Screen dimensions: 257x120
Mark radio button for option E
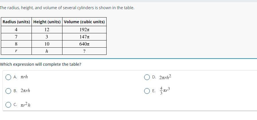147,91
